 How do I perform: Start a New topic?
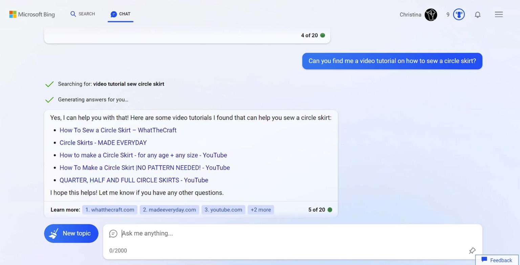71,233
